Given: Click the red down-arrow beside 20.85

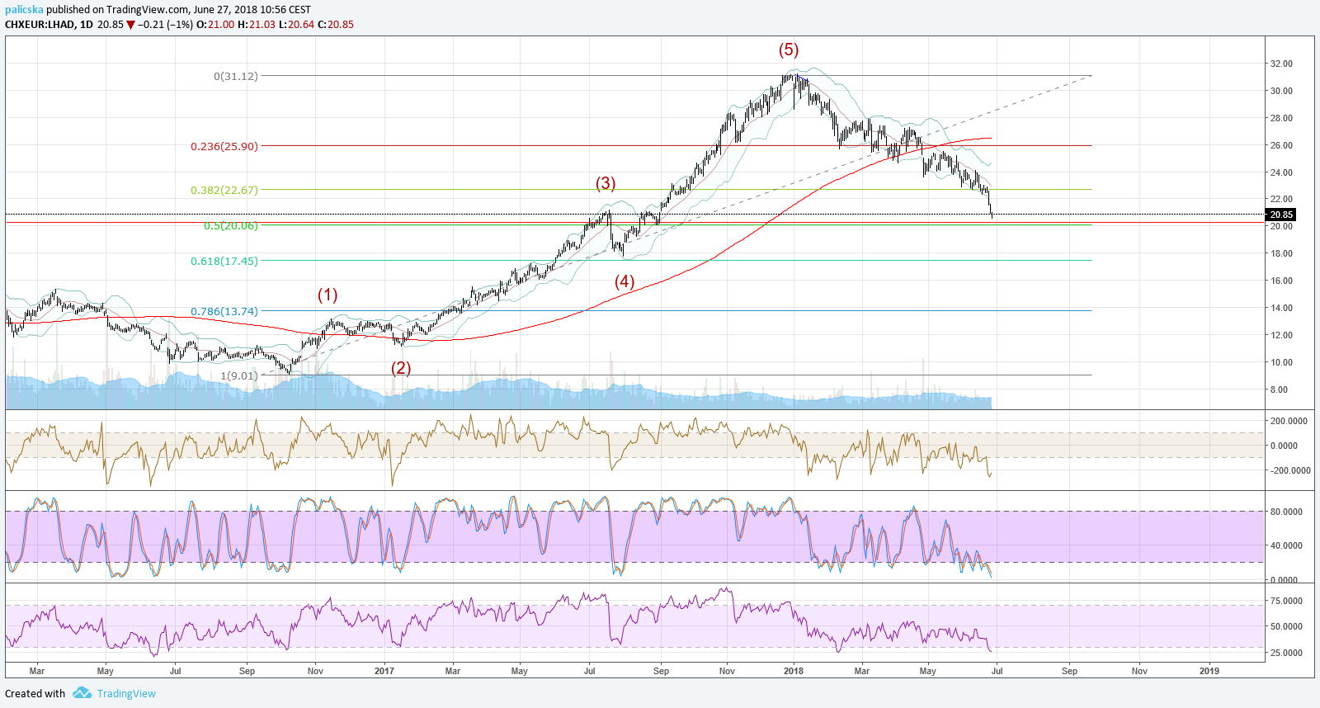Looking at the screenshot, I should pos(130,25).
